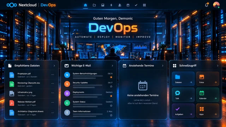Click the T avatar for Team-Informationen
Image resolution: width=226 pixels, height=127 pixels.
click(x=67, y=113)
